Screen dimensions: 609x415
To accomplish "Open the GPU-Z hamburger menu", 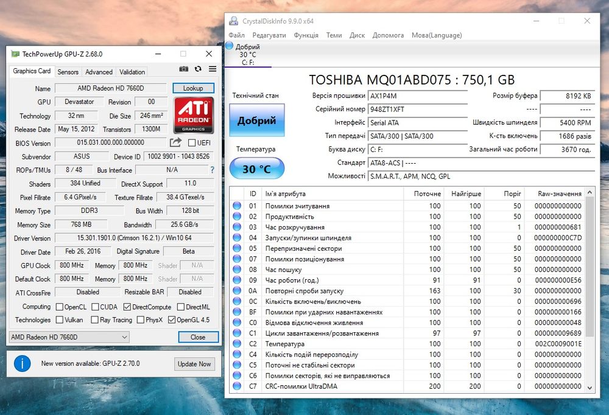I will pyautogui.click(x=213, y=69).
